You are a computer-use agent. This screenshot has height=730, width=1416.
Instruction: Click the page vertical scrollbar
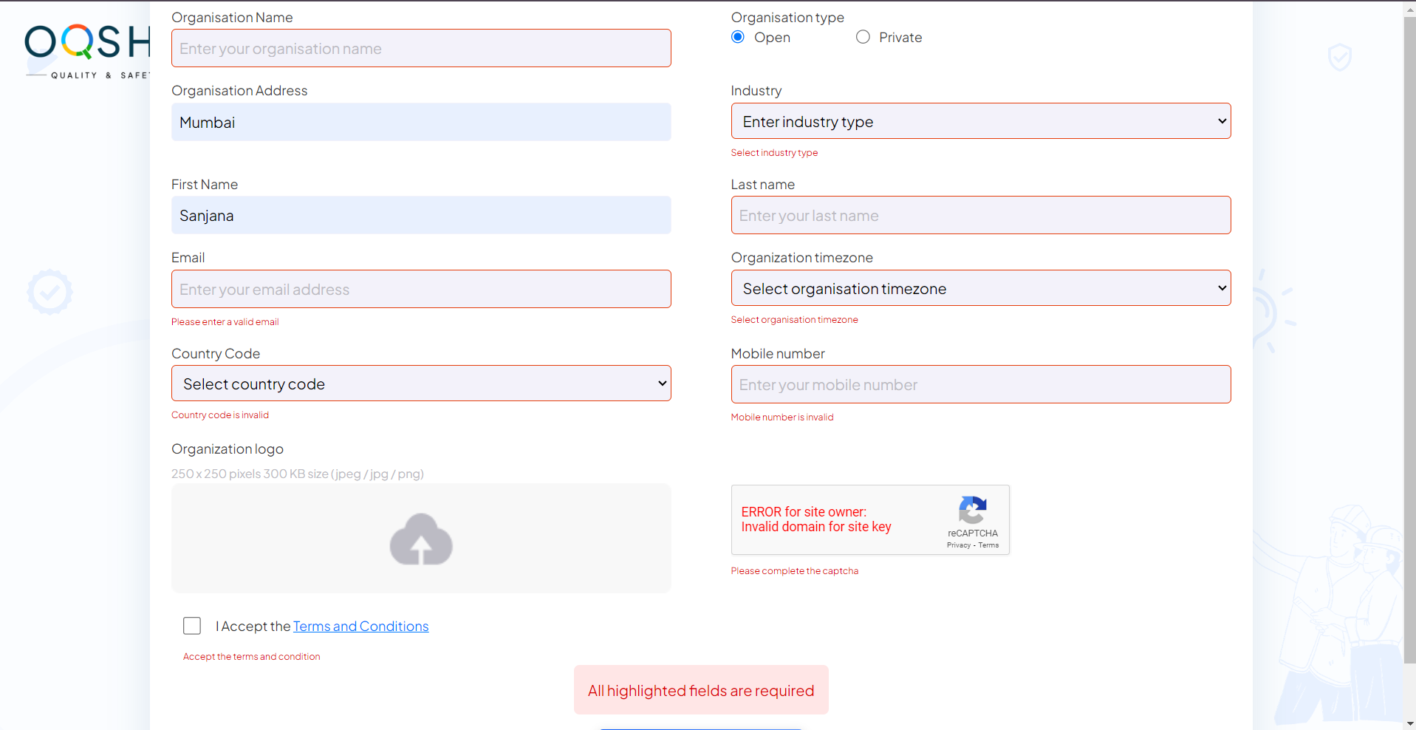[x=1409, y=332]
